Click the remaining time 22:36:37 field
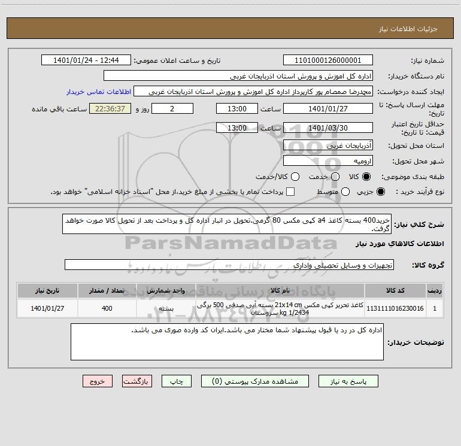Image resolution: width=461 pixels, height=446 pixels. click(x=110, y=108)
